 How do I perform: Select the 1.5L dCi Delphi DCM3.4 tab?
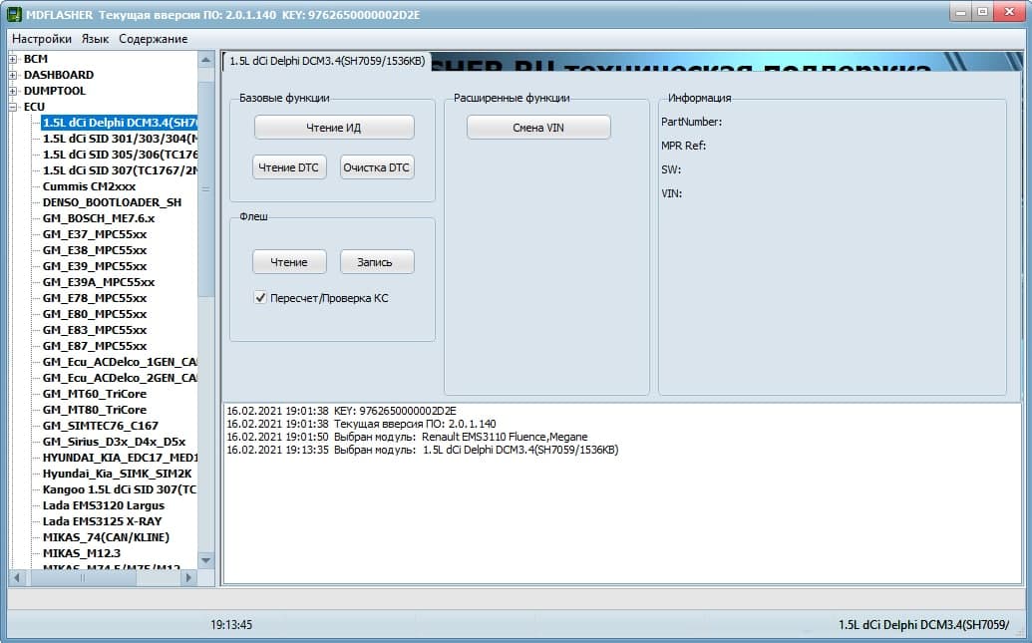click(327, 61)
